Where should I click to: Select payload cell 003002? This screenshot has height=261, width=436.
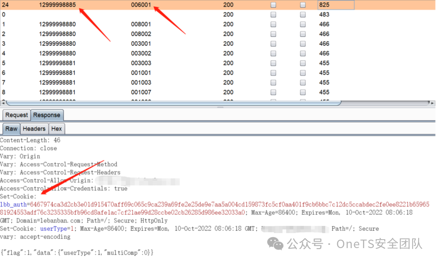click(141, 53)
